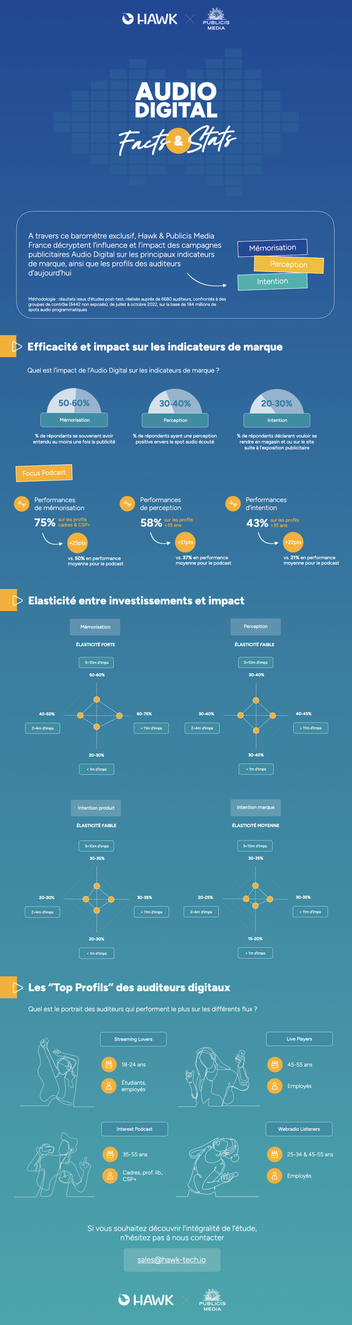This screenshot has height=1325, width=352.
Task: Click the Interest Podcast profile label
Action: click(x=134, y=1128)
